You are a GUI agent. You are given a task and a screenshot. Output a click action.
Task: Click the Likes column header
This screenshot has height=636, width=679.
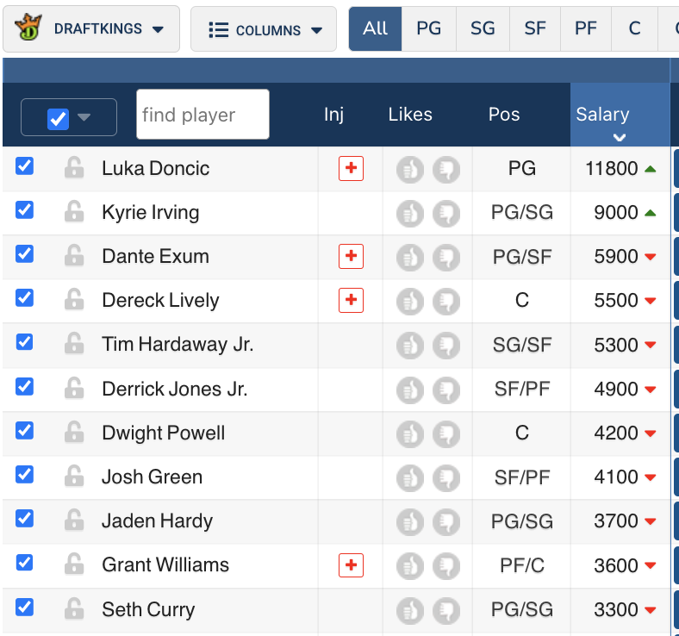point(410,115)
